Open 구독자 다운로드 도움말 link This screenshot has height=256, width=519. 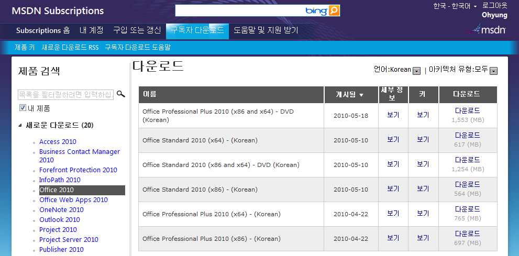point(137,47)
